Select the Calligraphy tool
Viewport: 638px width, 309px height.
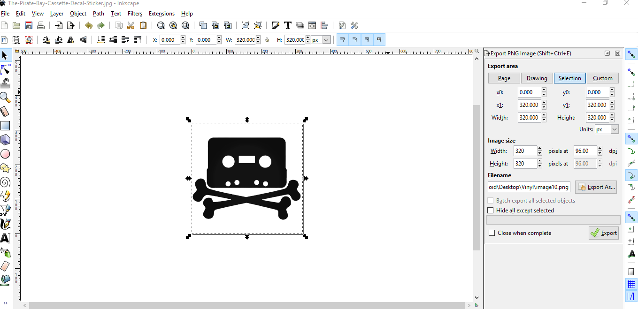coord(5,224)
